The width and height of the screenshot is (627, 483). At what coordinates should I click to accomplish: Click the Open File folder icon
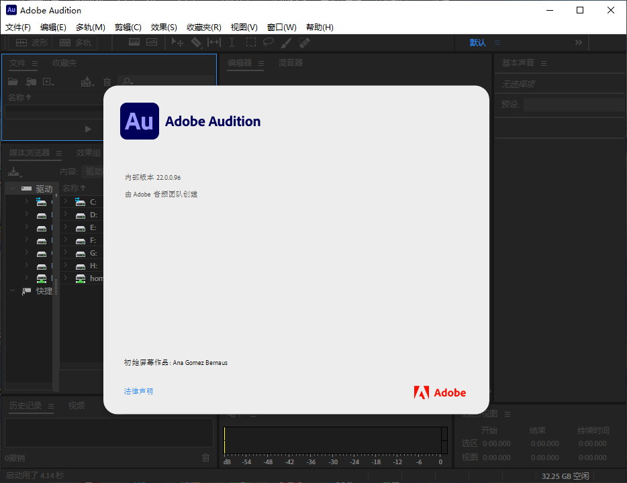(13, 82)
